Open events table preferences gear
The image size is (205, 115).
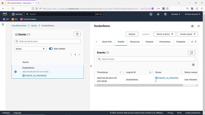click(x=193, y=65)
